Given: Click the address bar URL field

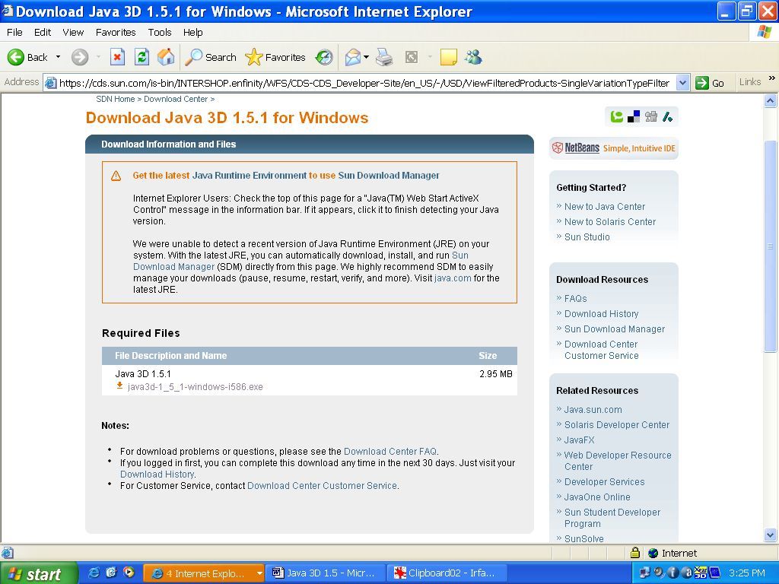Looking at the screenshot, I should tap(365, 83).
